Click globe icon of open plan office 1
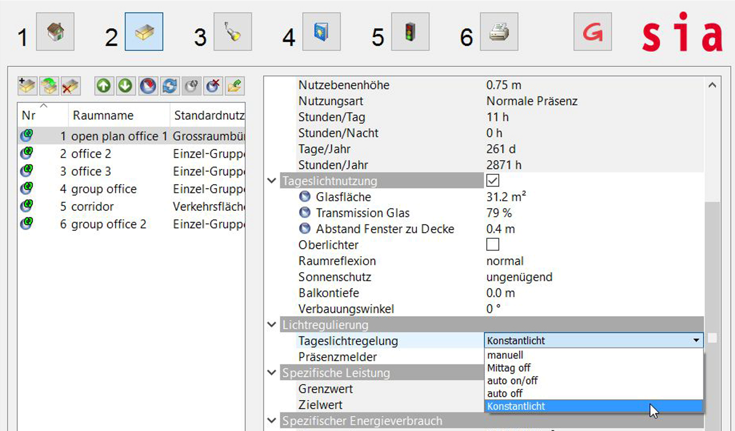 (27, 136)
